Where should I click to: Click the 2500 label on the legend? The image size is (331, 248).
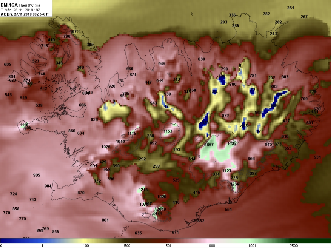coord(294,246)
